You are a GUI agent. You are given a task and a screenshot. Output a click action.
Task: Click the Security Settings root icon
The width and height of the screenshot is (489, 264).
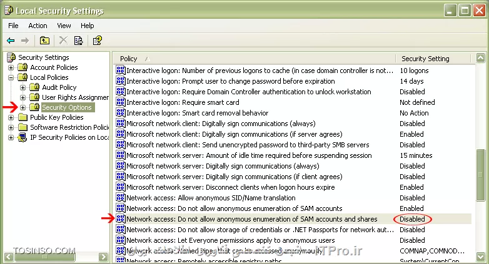11,57
